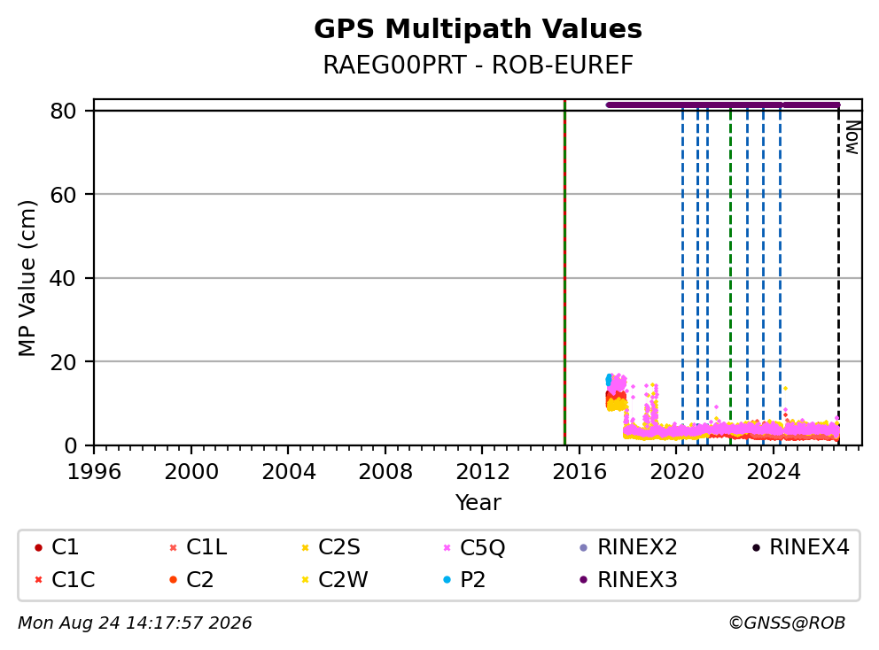Click the C2W legend marker

coord(306,579)
